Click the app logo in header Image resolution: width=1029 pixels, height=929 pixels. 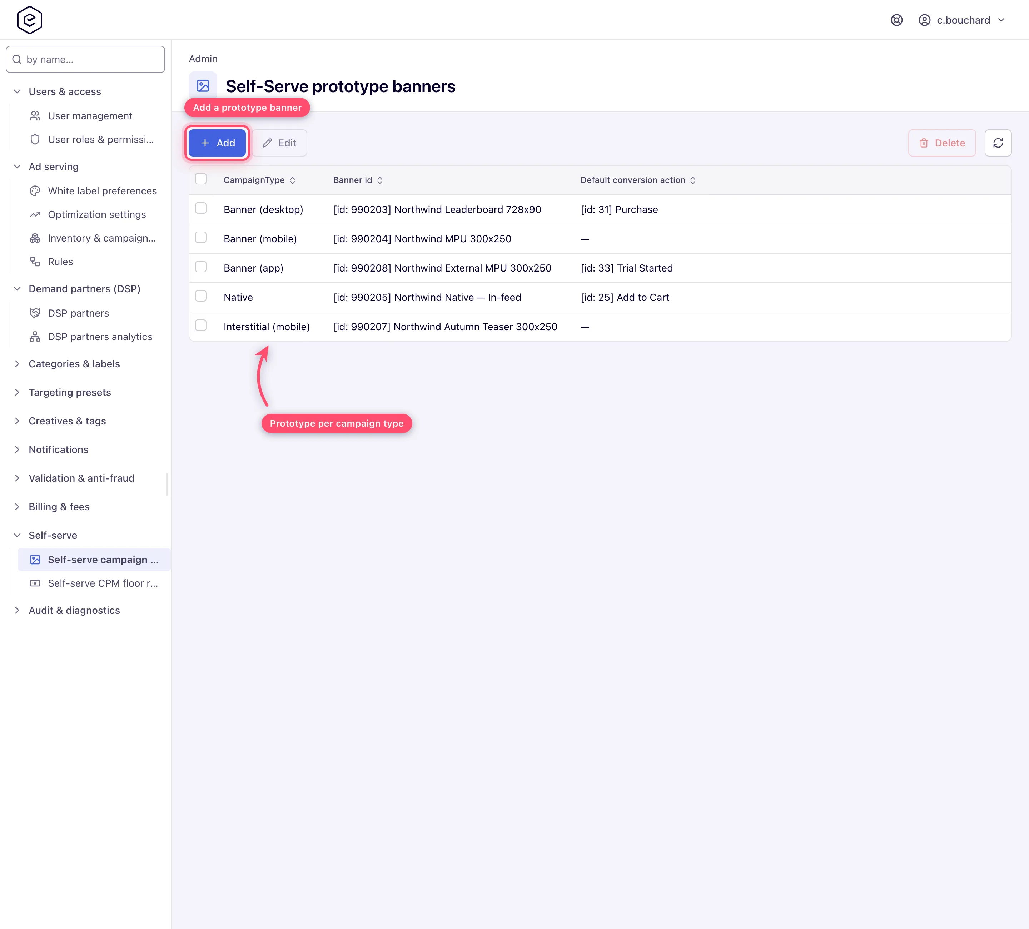[x=30, y=20]
